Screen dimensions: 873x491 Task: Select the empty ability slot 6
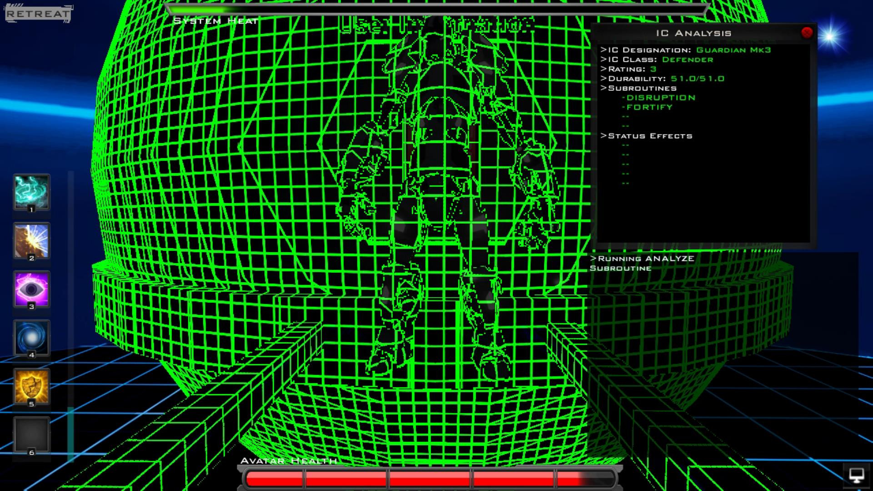[x=31, y=435]
